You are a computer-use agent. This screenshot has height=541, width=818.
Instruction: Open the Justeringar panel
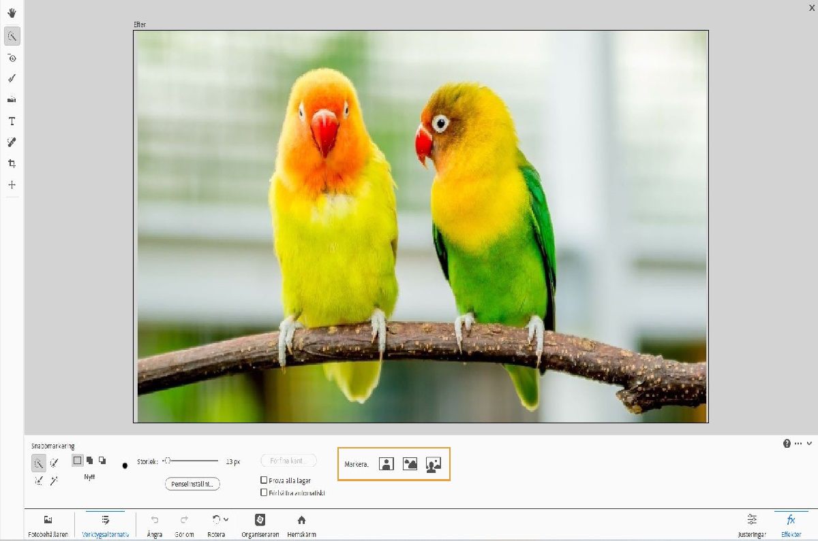pos(752,525)
